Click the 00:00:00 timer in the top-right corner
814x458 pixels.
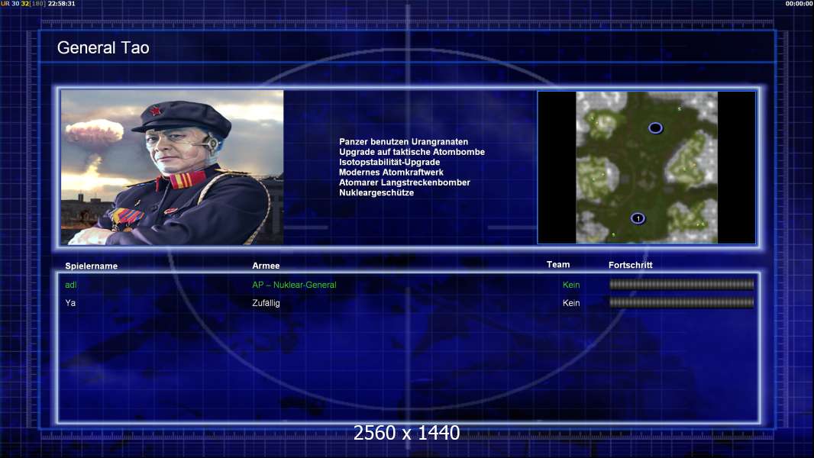(x=799, y=4)
